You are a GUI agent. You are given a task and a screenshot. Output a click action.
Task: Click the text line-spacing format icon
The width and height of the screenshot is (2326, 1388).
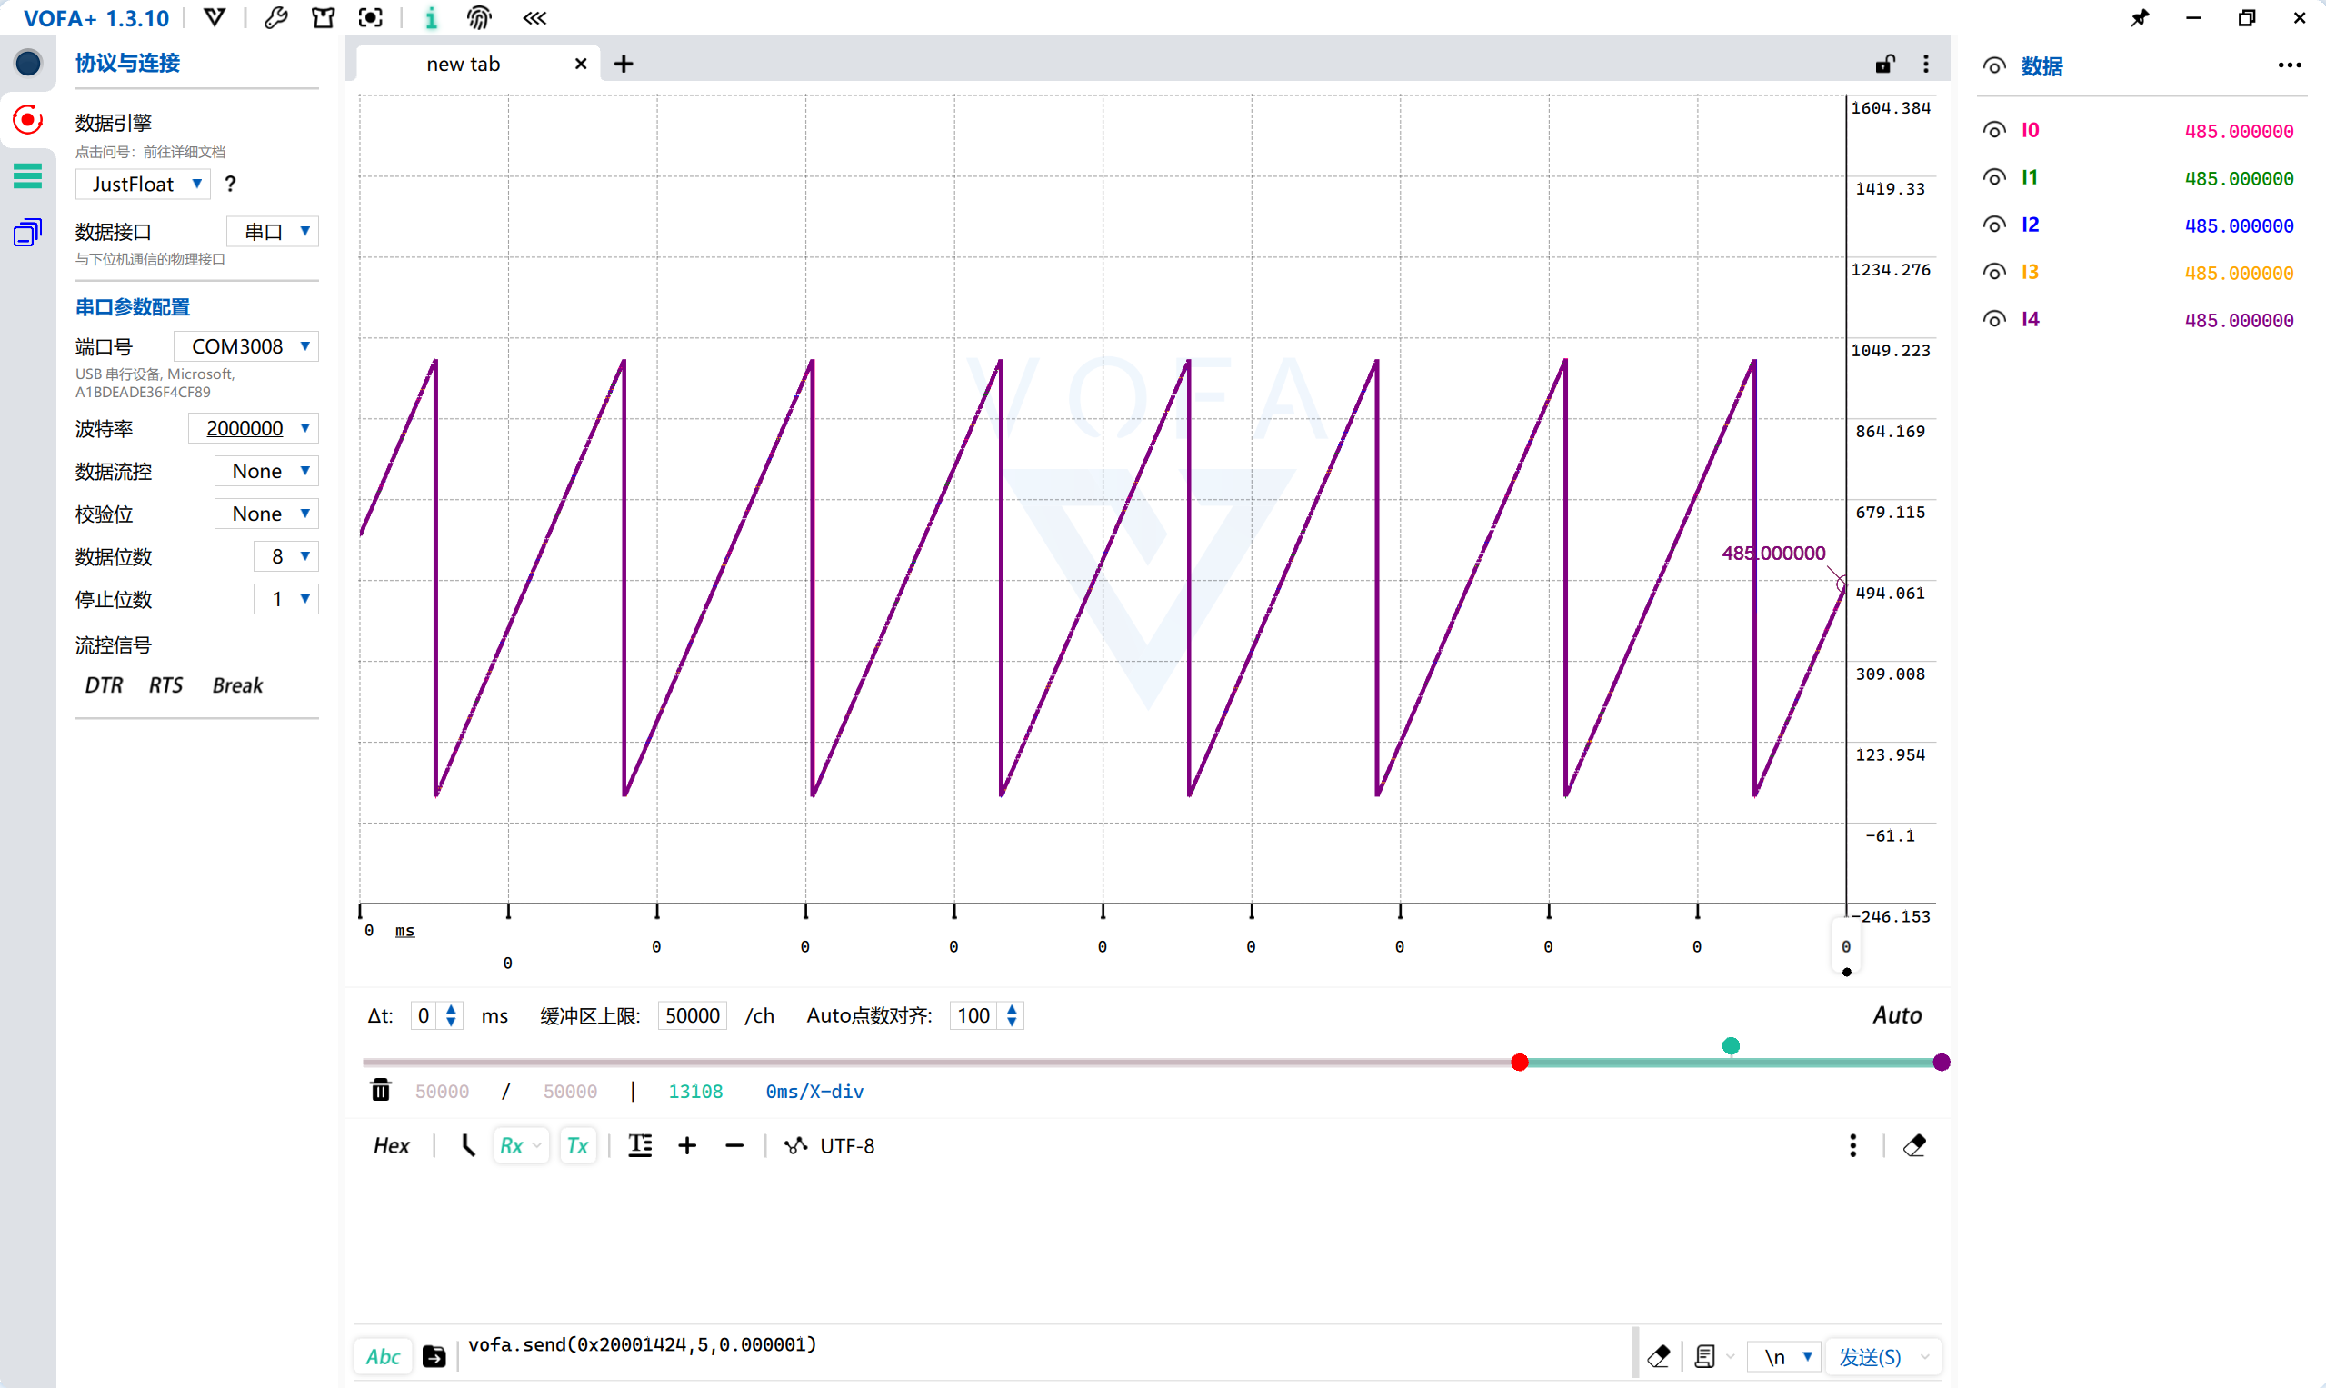(x=640, y=1145)
